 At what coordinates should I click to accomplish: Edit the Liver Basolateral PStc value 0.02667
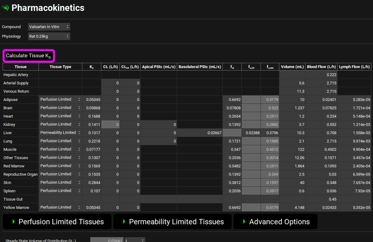(199, 133)
